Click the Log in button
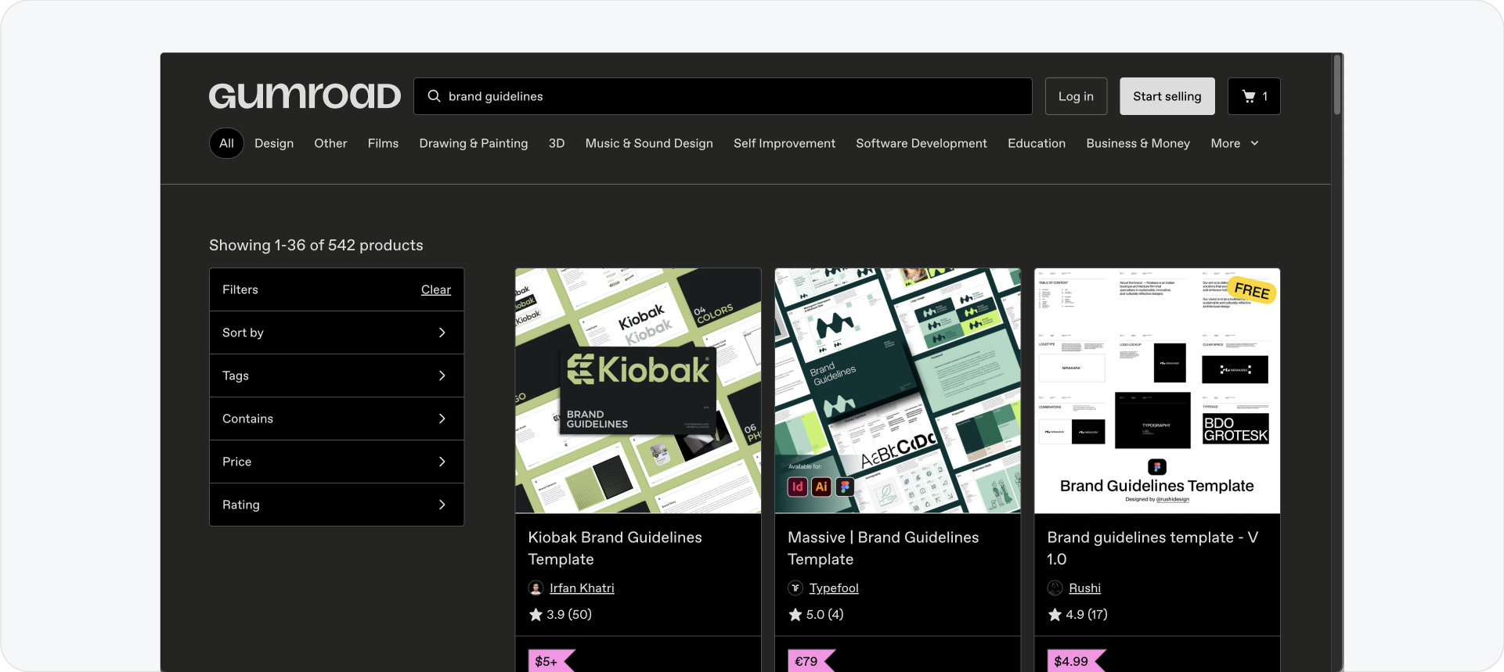1504x672 pixels. [x=1076, y=96]
